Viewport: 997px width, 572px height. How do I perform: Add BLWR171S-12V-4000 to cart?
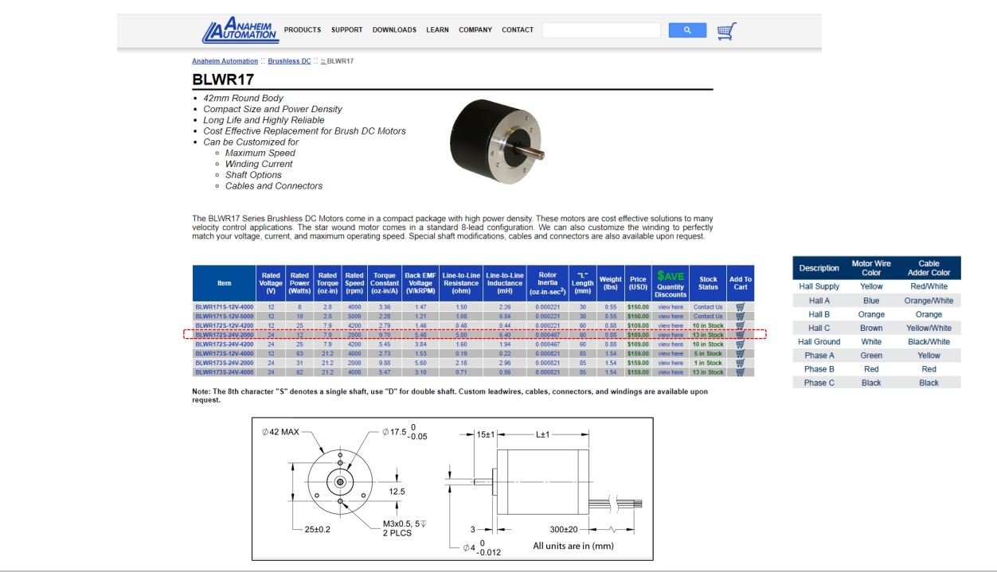[x=741, y=307]
